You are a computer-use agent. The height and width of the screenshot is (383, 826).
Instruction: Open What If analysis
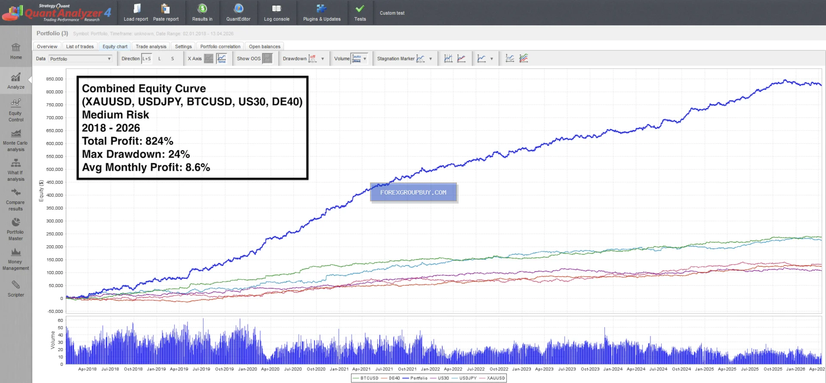[16, 170]
